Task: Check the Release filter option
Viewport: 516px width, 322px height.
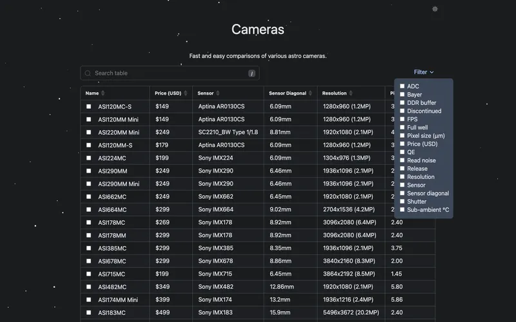Action: [402, 168]
